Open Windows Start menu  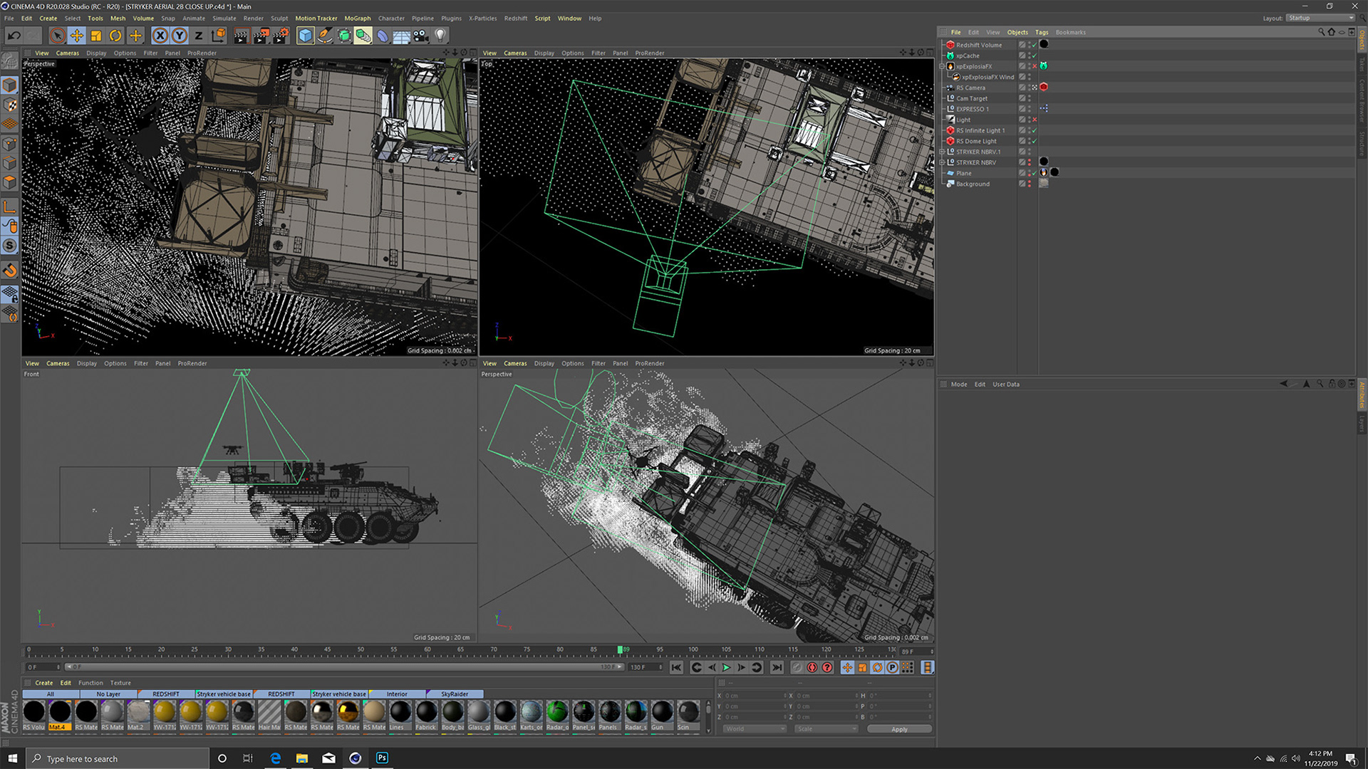coord(12,758)
